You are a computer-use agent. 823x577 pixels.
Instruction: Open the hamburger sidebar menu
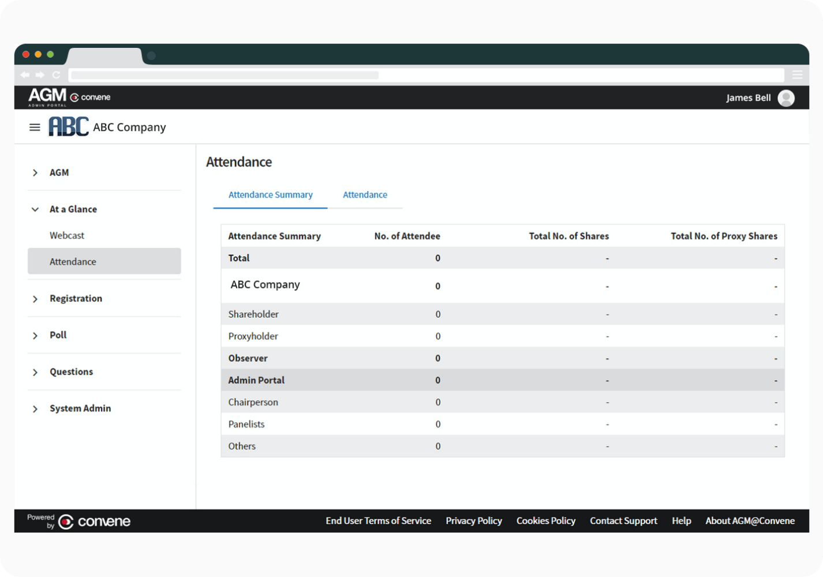[x=35, y=128]
